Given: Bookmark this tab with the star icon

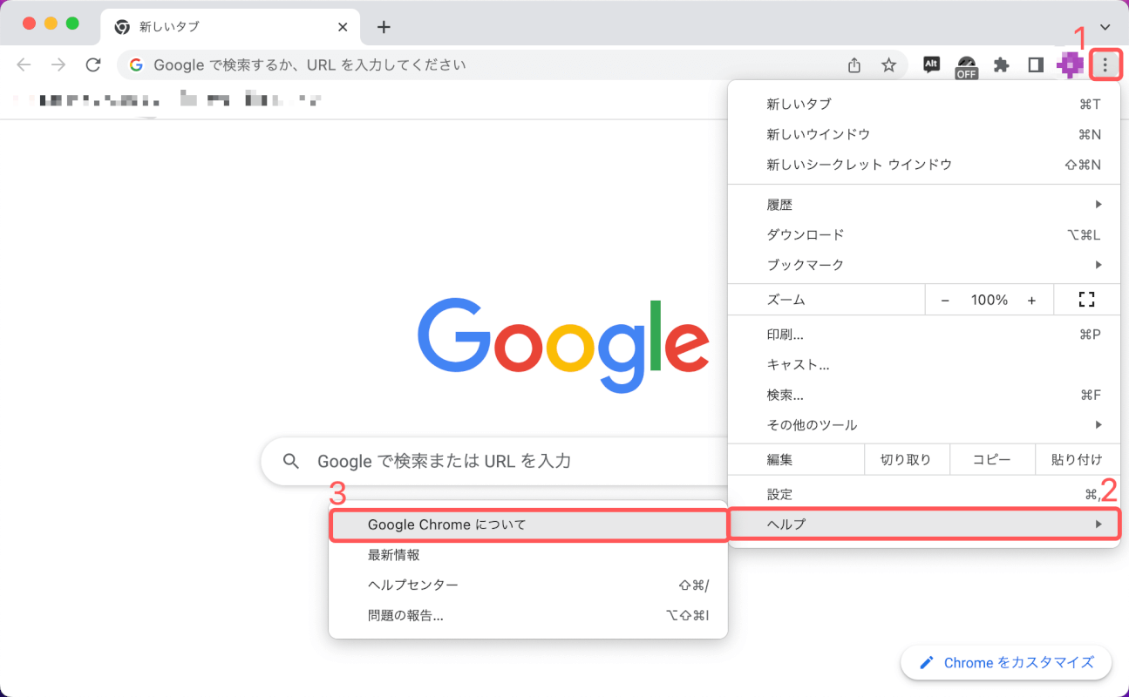Looking at the screenshot, I should click(888, 64).
